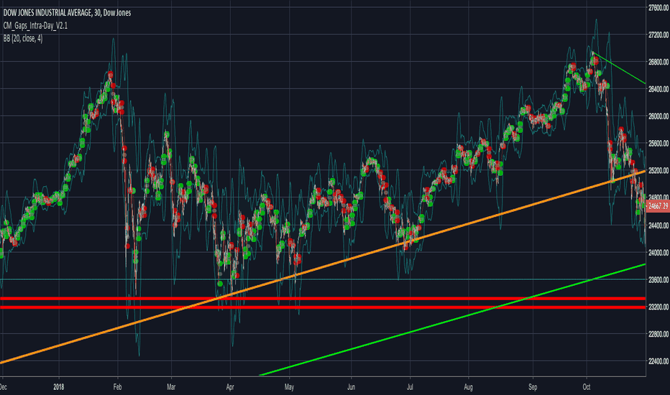
Task: Click the Feb label on time axis
Action: (x=117, y=387)
